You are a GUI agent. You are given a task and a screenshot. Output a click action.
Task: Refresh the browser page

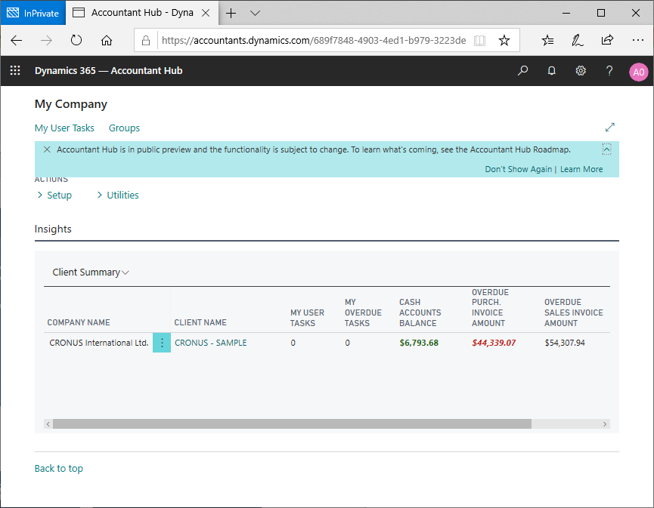[76, 41]
